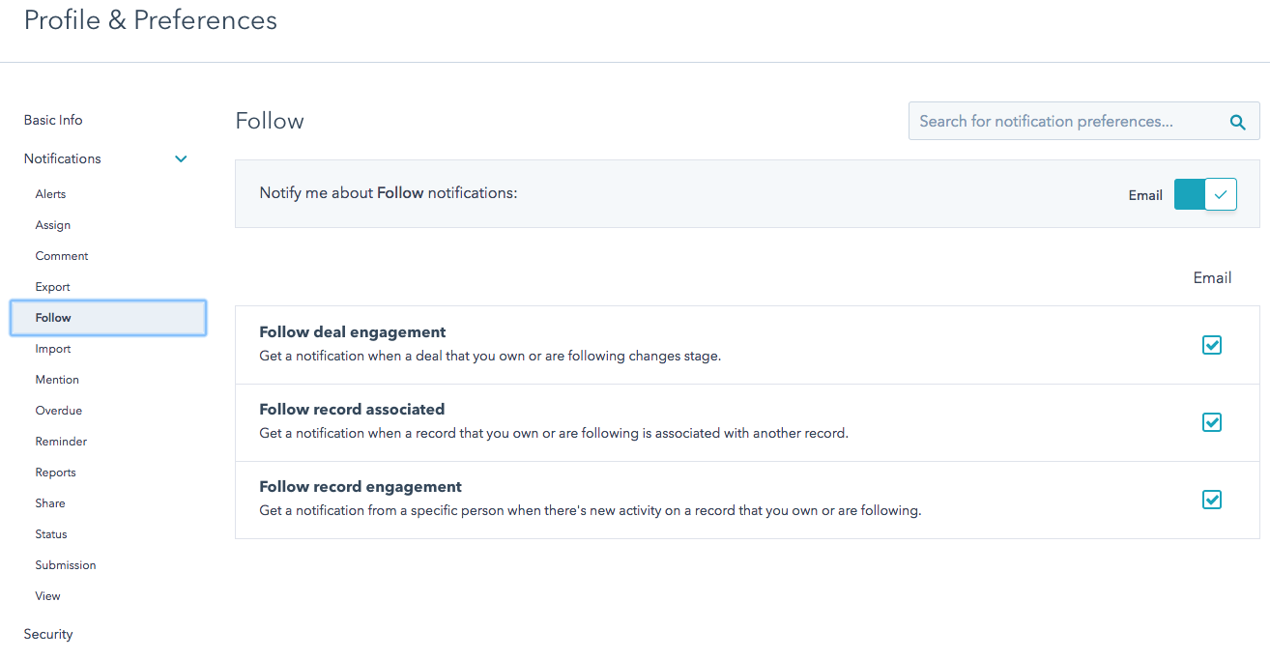Select Comment notification preferences
Screen dimensions: 1270x659
pos(61,255)
